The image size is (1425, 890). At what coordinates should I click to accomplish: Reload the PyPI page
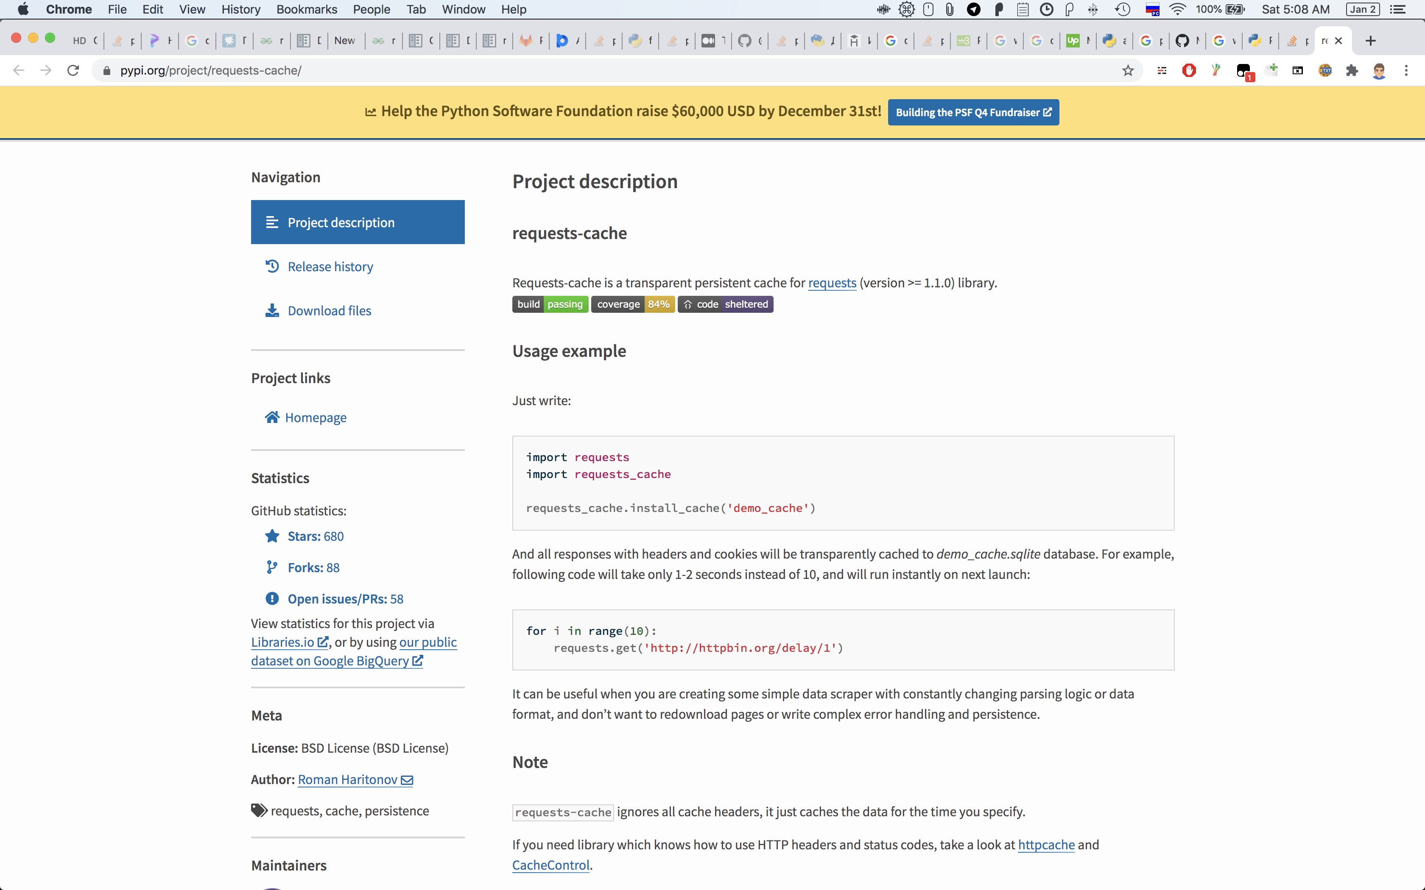point(73,71)
